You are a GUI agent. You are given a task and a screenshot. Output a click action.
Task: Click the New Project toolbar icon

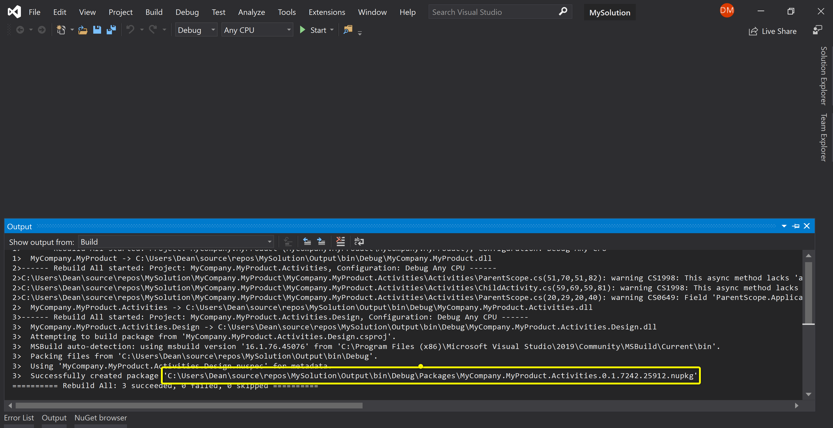tap(61, 30)
